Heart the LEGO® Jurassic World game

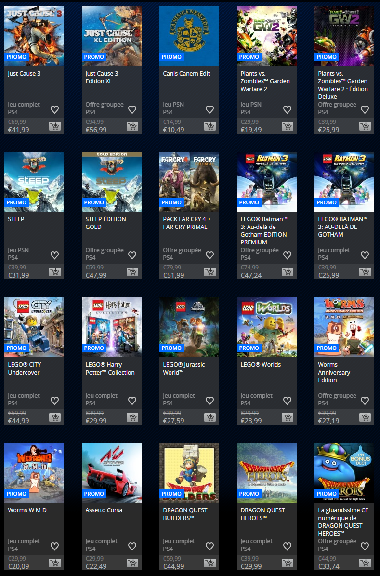(x=210, y=401)
